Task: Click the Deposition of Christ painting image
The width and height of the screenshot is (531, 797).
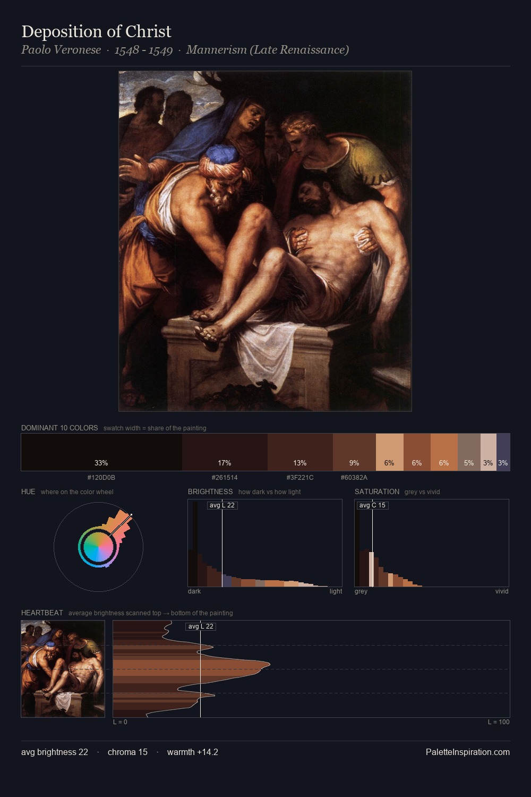Action: pos(265,241)
